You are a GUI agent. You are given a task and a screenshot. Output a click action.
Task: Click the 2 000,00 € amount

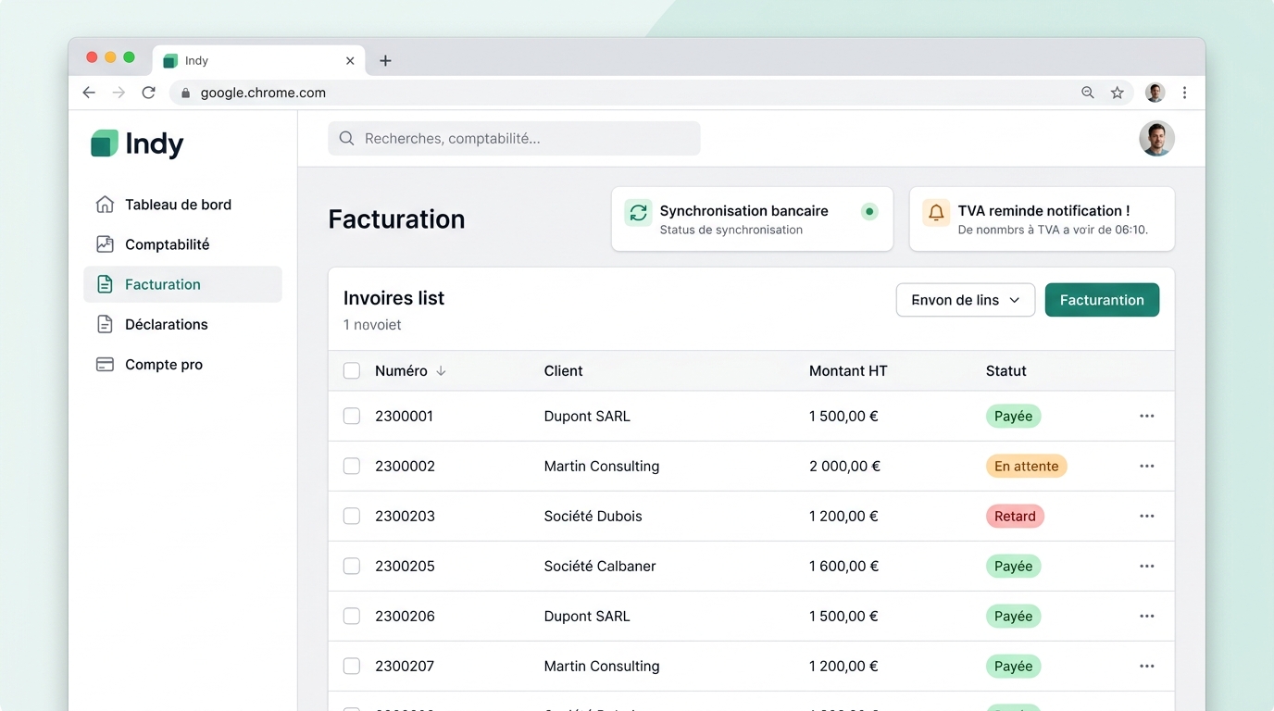coord(844,467)
